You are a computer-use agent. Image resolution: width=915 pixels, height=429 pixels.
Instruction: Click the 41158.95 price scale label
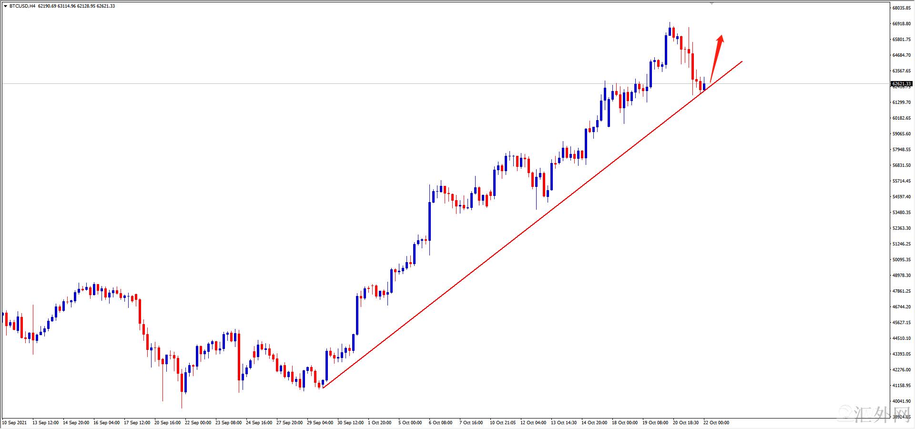[x=901, y=386]
